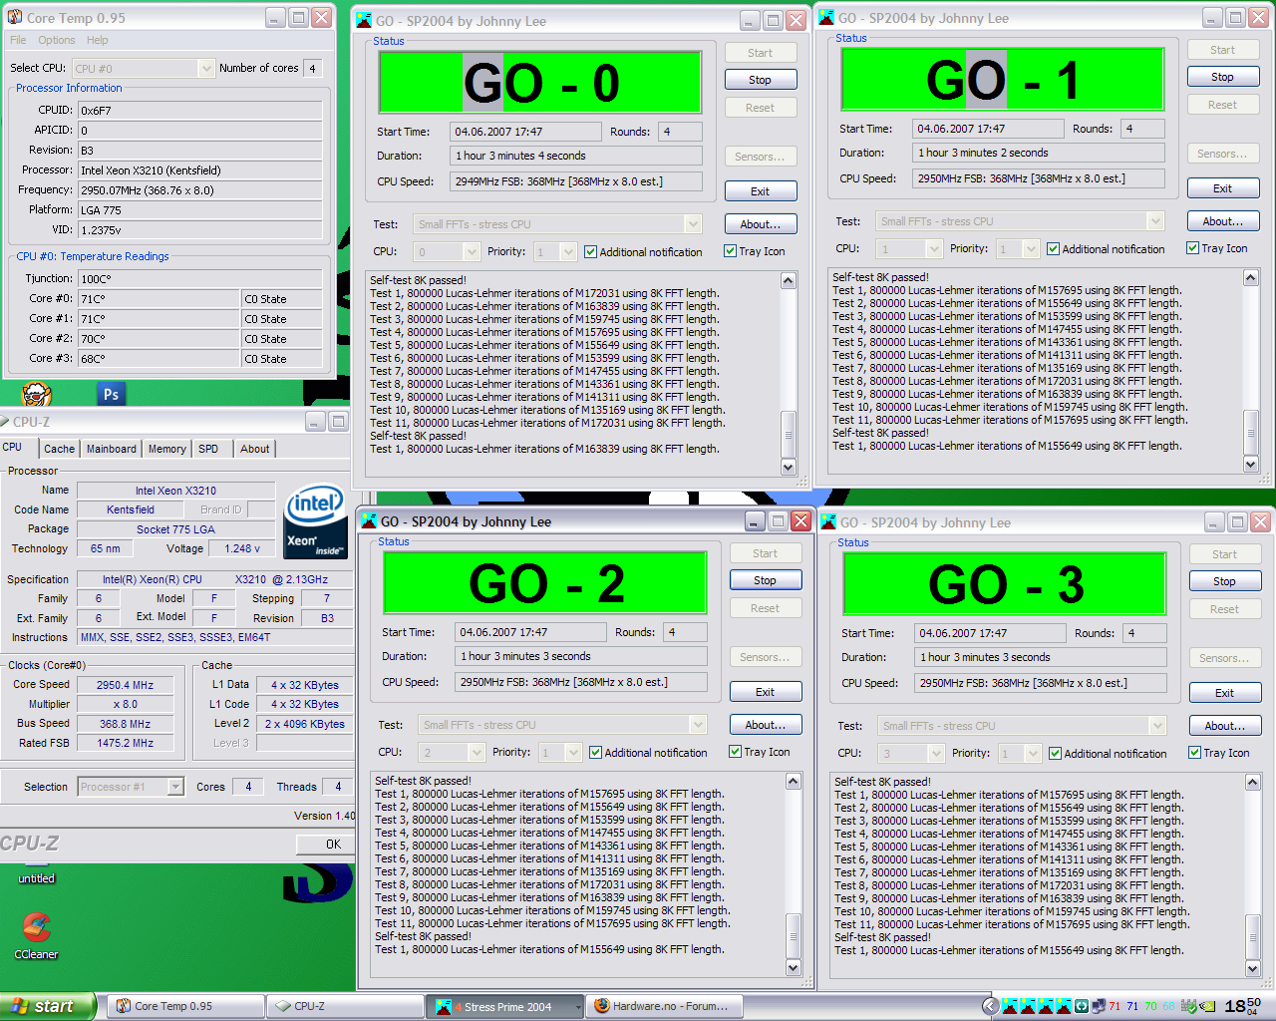This screenshot has height=1021, width=1276.
Task: Click the cyan 68 temperature tray icon
Action: pyautogui.click(x=1168, y=1006)
